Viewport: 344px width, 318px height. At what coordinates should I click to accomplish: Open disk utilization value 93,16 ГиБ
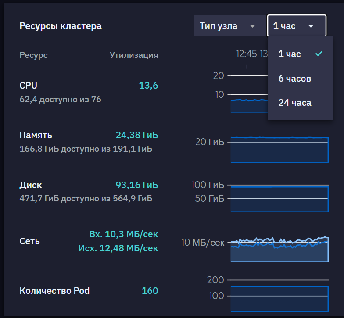pyautogui.click(x=137, y=185)
